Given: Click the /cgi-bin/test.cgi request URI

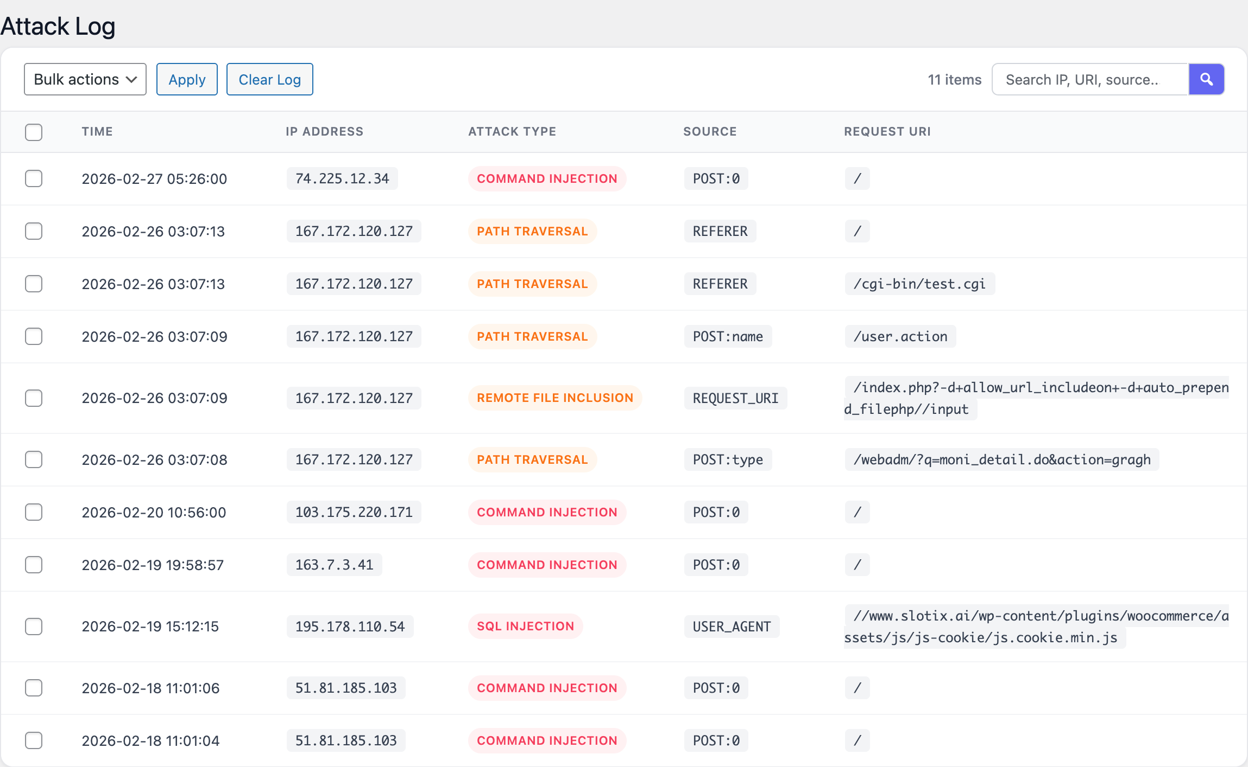Looking at the screenshot, I should pos(919,284).
